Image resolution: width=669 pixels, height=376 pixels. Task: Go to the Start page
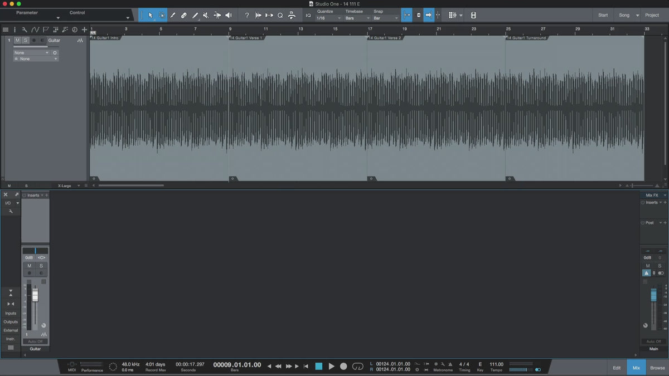point(603,15)
